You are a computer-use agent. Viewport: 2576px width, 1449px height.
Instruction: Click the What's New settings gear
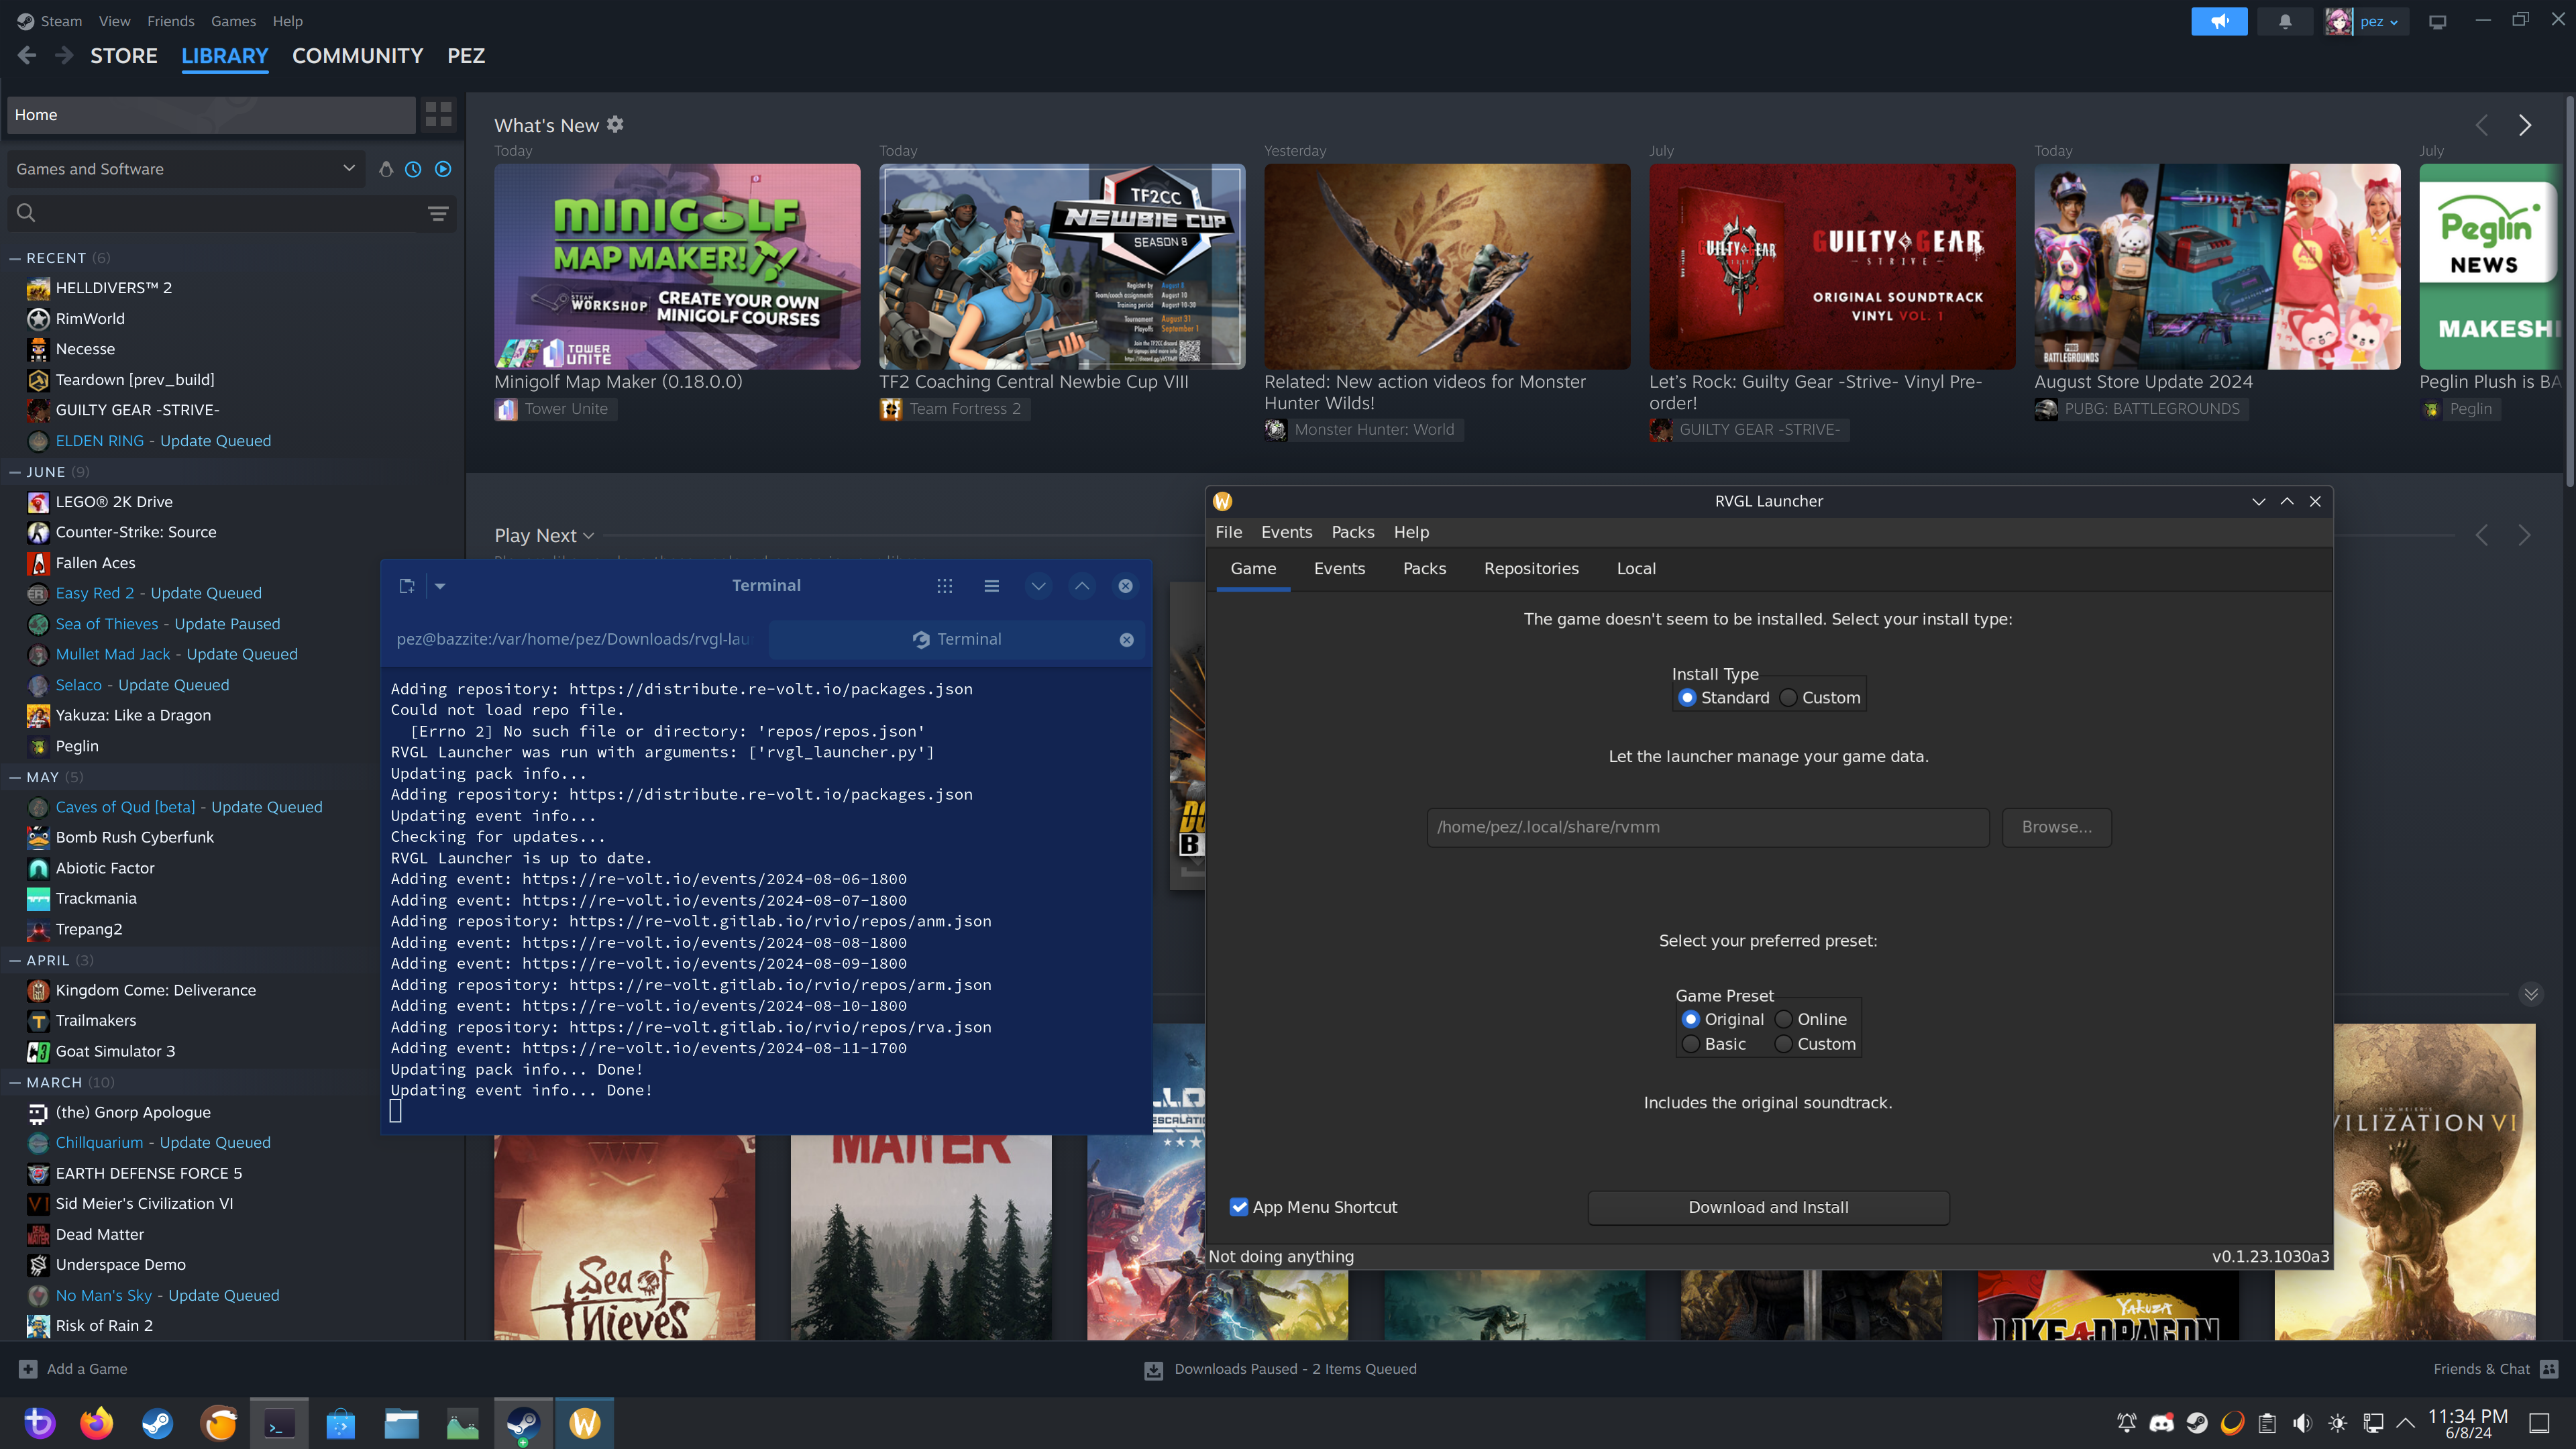click(x=615, y=124)
